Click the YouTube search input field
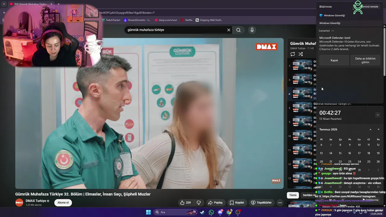Image resolution: width=386 pixels, height=217 pixels. 176,30
